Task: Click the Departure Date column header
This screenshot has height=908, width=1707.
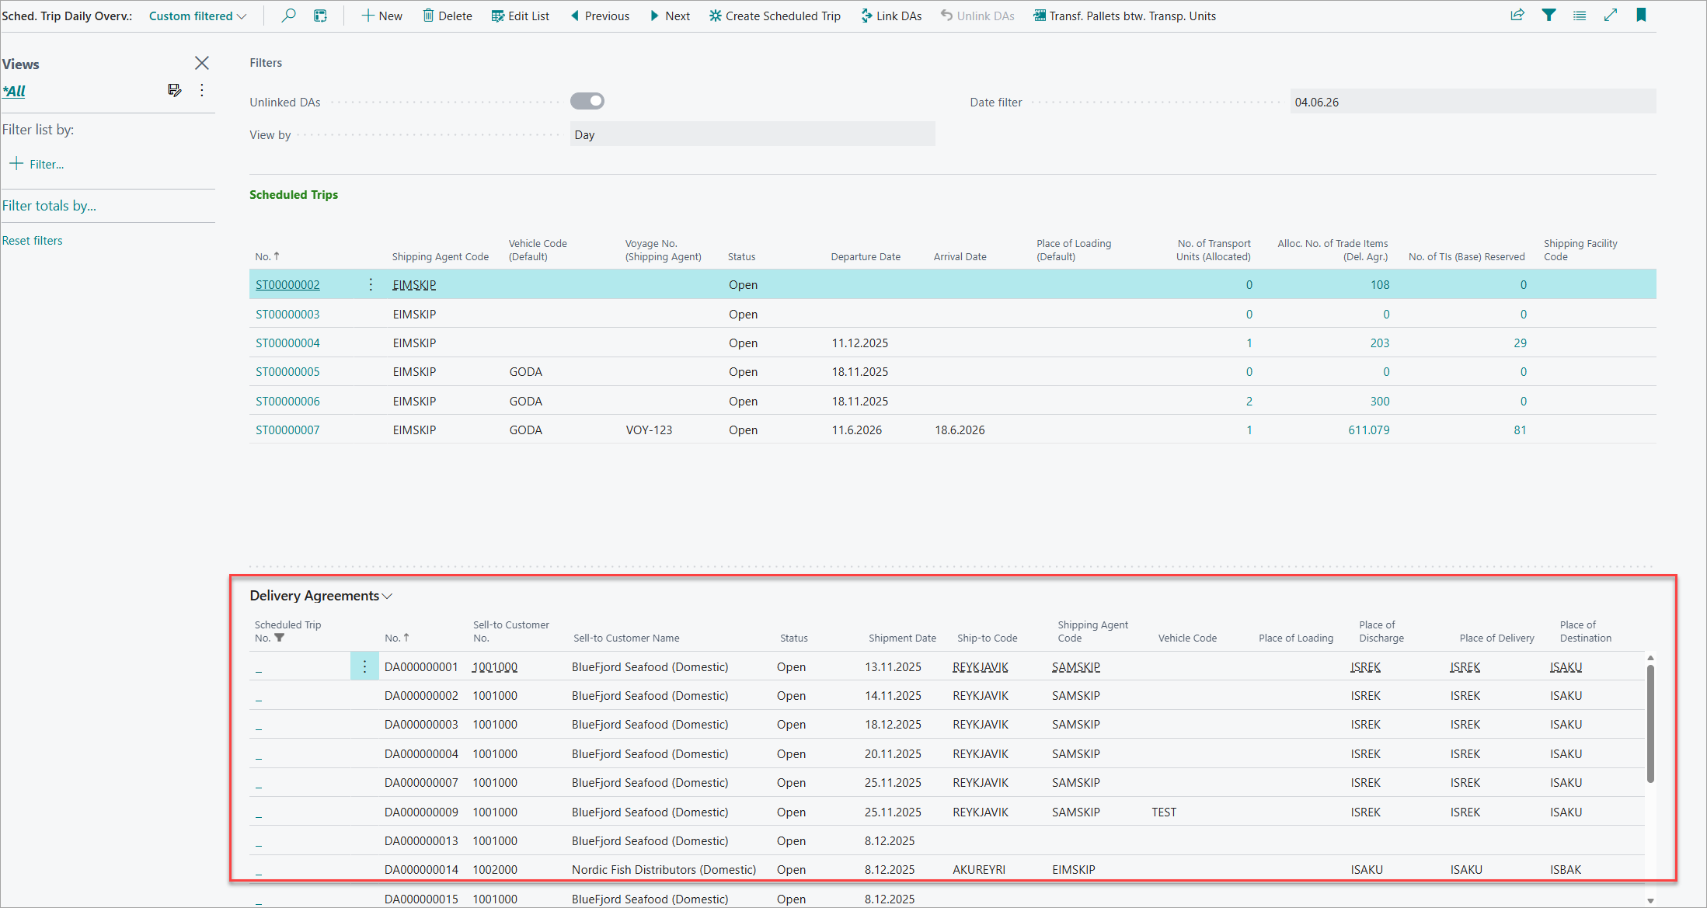Action: click(x=866, y=257)
